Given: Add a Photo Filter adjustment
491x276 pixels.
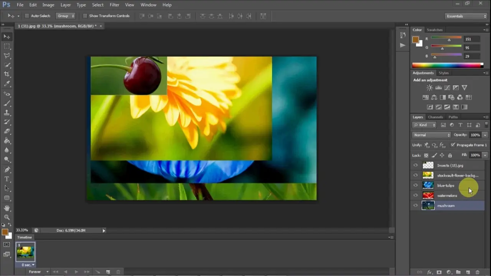Looking at the screenshot, I should click(451, 97).
